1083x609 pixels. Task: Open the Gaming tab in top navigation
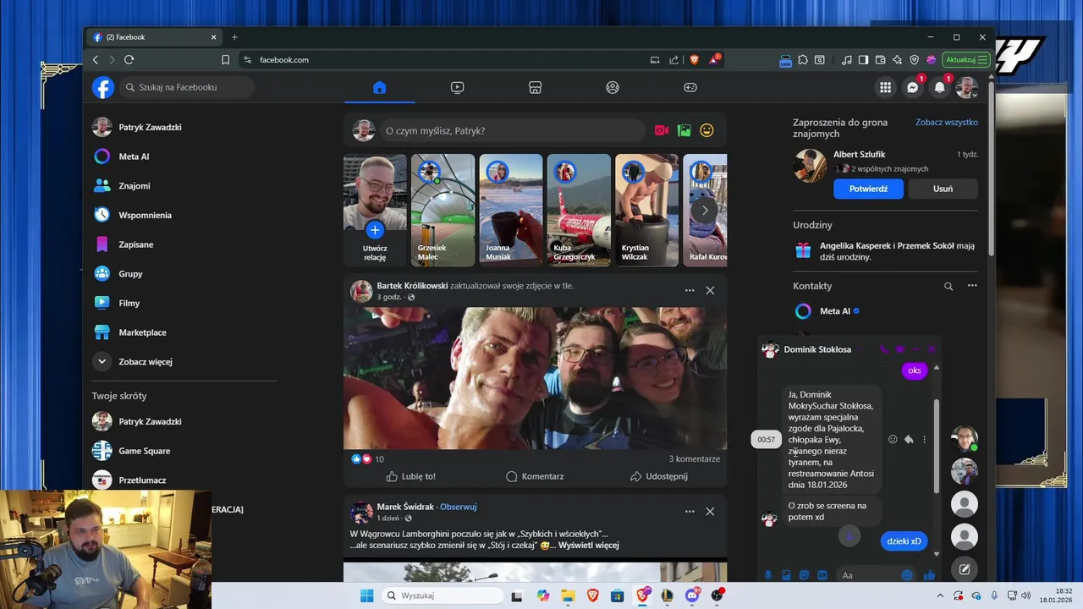pos(690,87)
